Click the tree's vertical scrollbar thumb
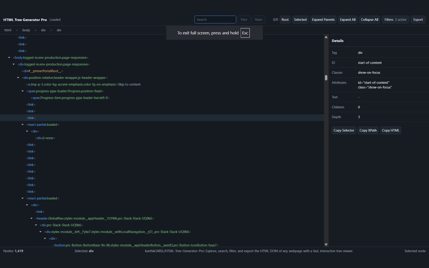This screenshot has width=429, height=268. 326,78
